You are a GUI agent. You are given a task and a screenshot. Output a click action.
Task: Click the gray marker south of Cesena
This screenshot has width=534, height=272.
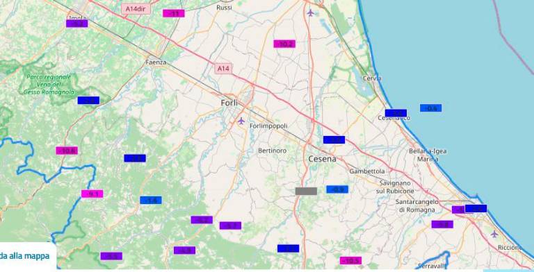coord(306,191)
